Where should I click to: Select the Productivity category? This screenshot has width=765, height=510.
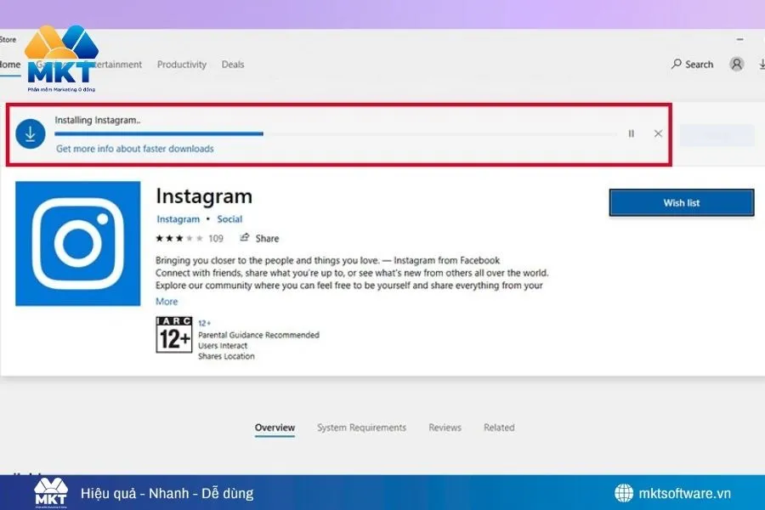pyautogui.click(x=181, y=64)
